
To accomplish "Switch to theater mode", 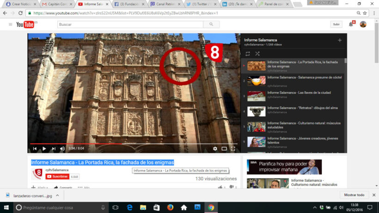I will (x=224, y=149).
